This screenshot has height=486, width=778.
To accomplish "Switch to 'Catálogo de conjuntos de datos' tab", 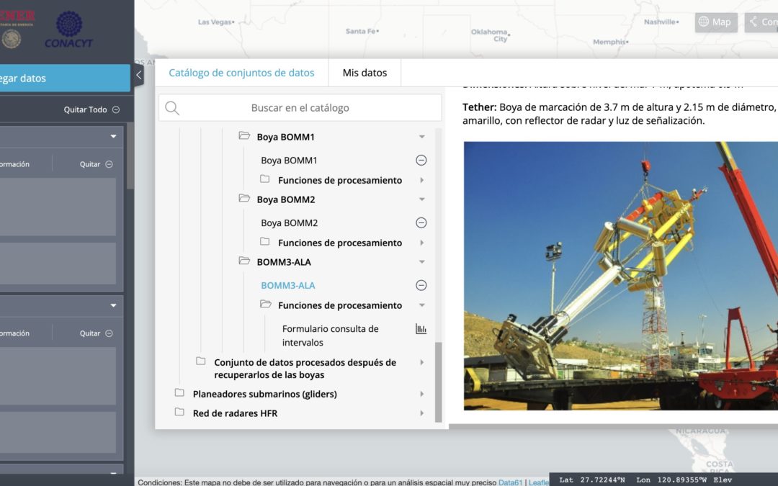I will pyautogui.click(x=241, y=73).
